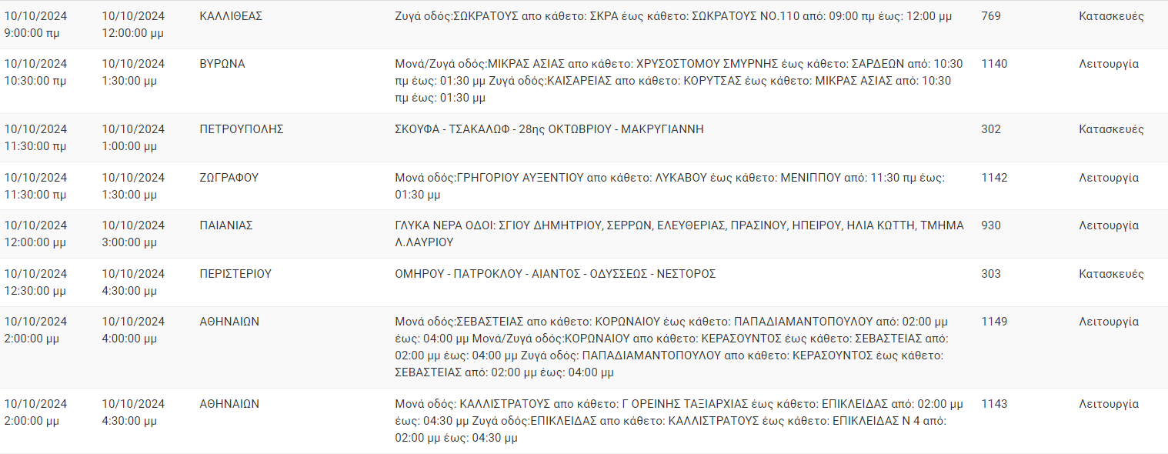Click outage number 1149
The image size is (1168, 454).
(x=994, y=322)
